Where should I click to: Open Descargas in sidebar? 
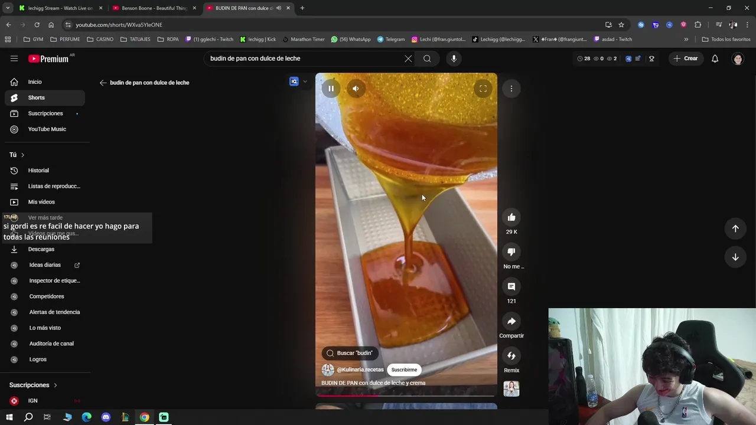(45, 249)
